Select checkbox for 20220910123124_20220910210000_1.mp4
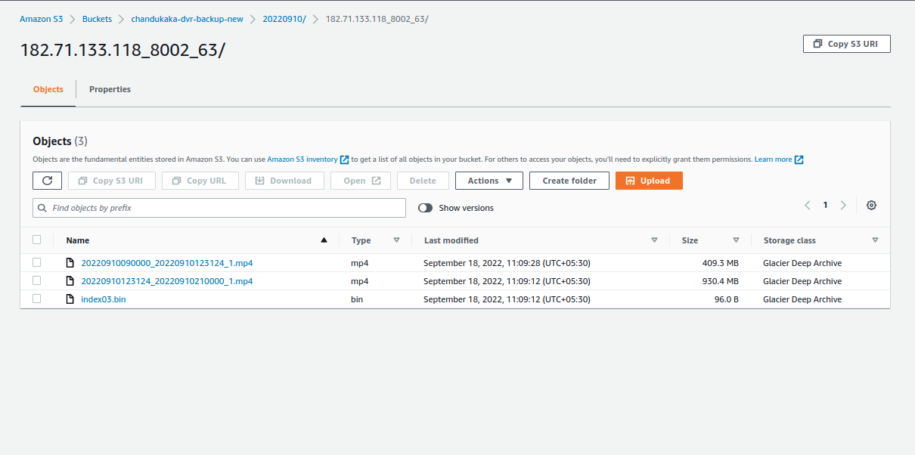 point(36,280)
